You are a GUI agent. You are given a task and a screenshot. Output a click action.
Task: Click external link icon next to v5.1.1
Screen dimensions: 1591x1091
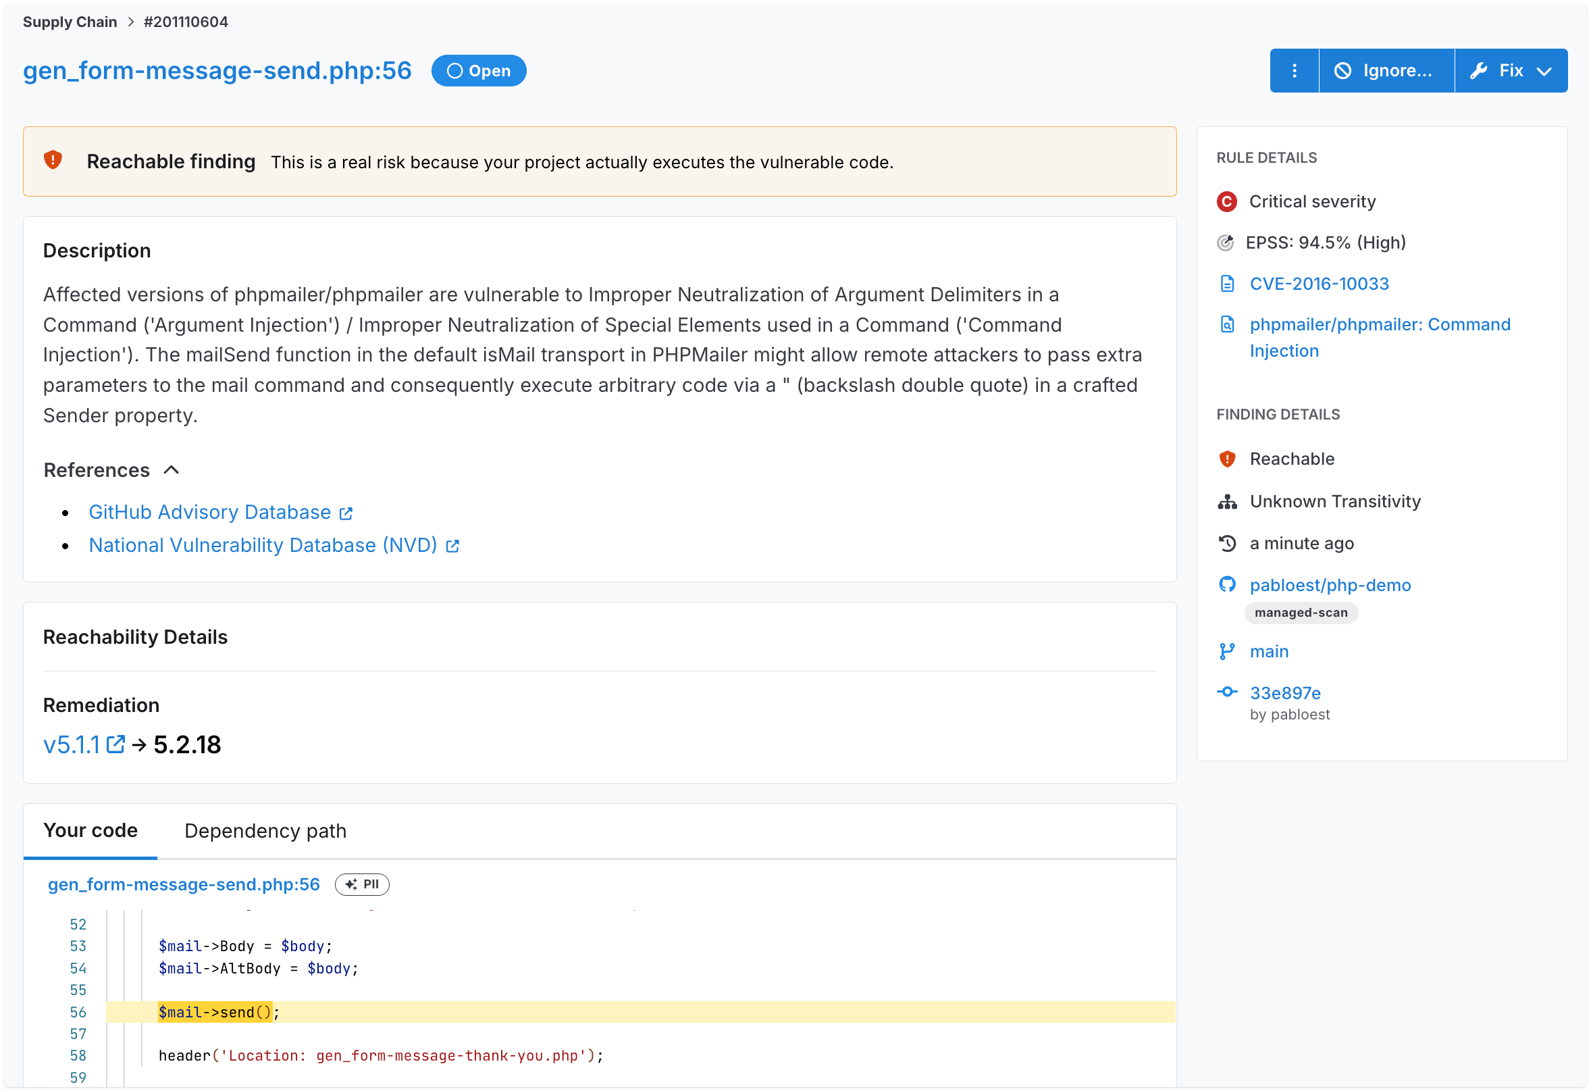115,744
